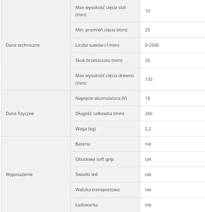
Task: Click the 'Waga (kg)' label
Action: pyautogui.click(x=86, y=129)
